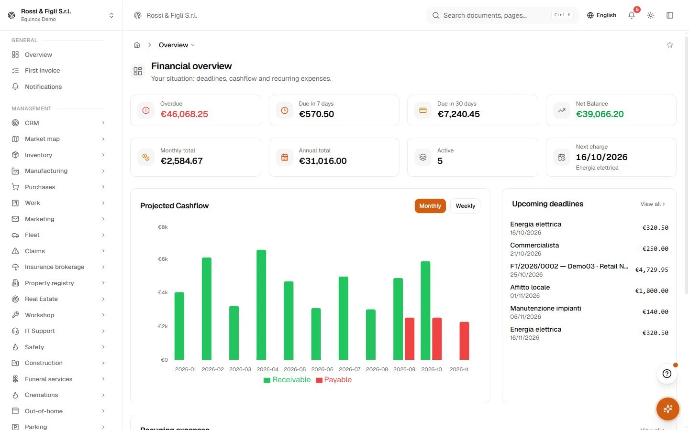Viewport: 689px width, 430px height.
Task: Launch the AI assistant sparkle button
Action: (668, 409)
